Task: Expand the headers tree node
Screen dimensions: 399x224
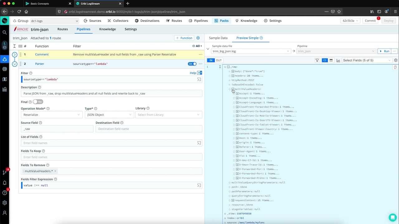Action: [233, 76]
